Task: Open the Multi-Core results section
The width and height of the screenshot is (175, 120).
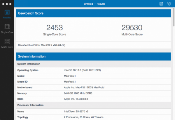Action: 7,43
